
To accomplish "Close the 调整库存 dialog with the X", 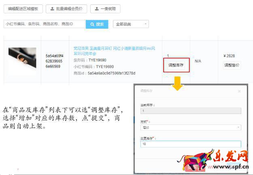I will pyautogui.click(x=239, y=91).
